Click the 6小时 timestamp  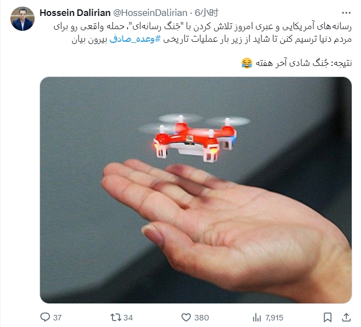click(x=206, y=13)
